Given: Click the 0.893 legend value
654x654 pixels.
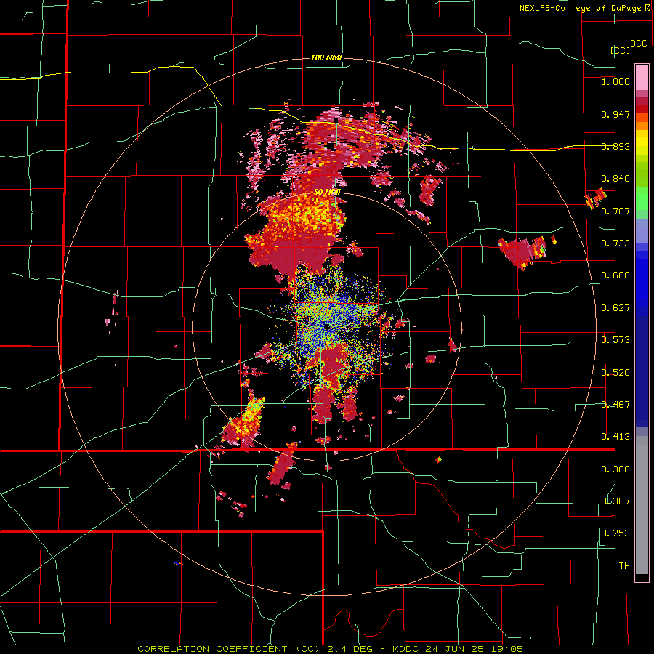Looking at the screenshot, I should point(615,146).
